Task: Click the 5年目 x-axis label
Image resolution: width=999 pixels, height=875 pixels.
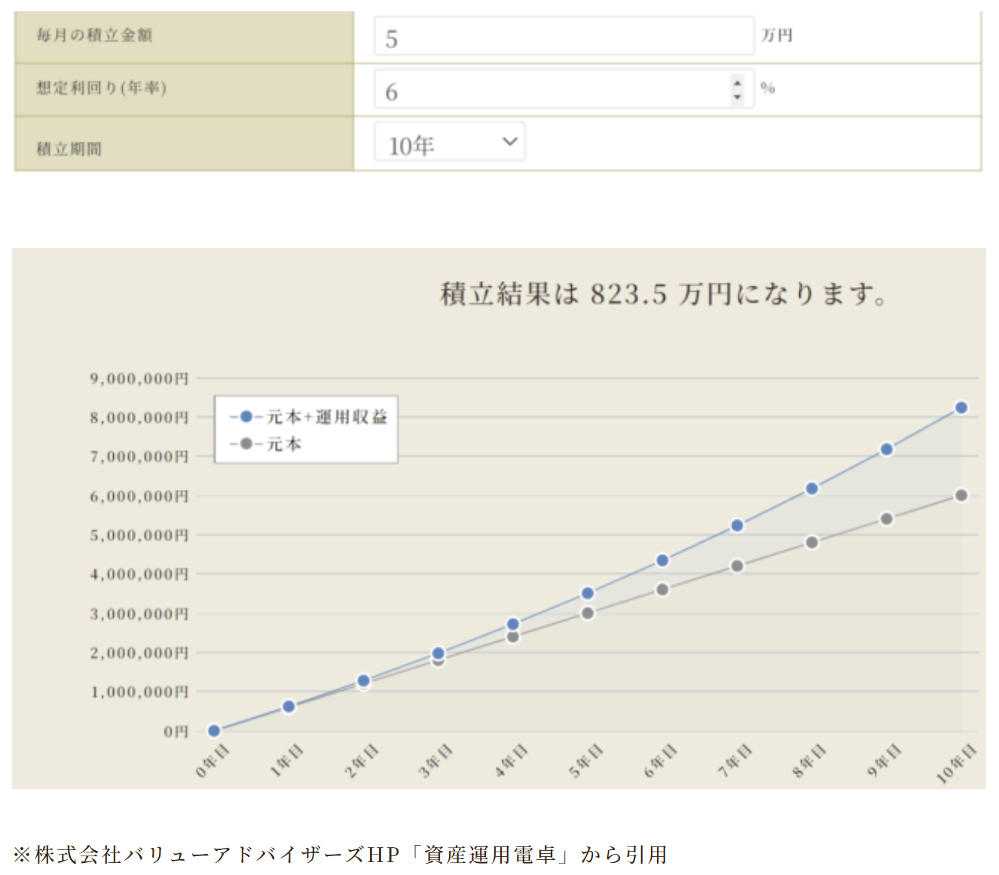Action: pyautogui.click(x=585, y=760)
